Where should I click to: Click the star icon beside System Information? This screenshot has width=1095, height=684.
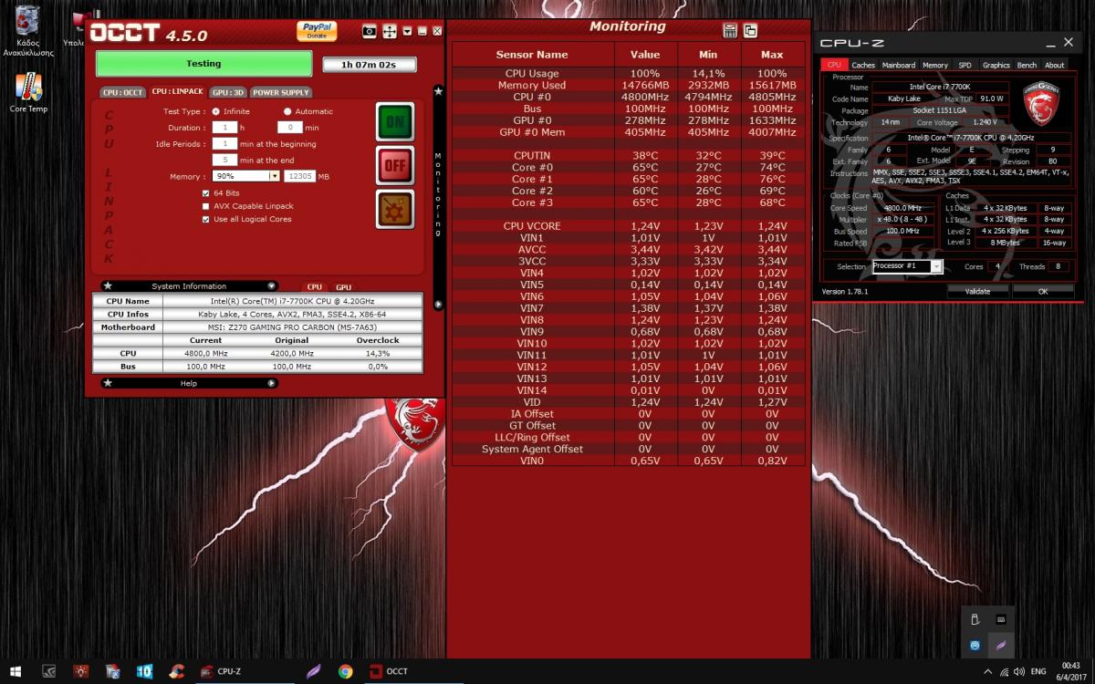pyautogui.click(x=108, y=286)
